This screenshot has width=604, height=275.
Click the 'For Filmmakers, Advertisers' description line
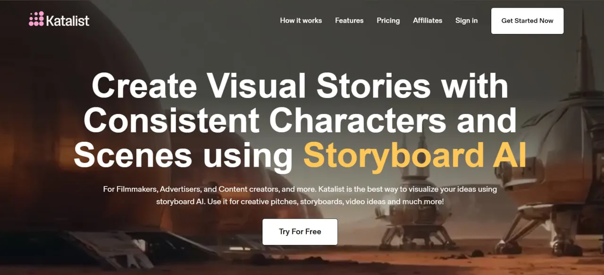point(300,189)
